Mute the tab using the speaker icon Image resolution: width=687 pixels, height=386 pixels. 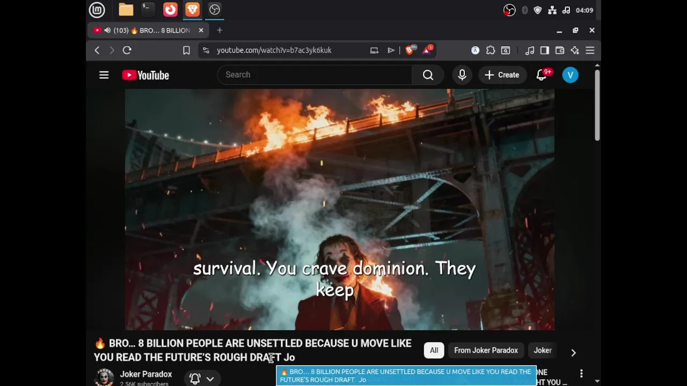tap(107, 31)
